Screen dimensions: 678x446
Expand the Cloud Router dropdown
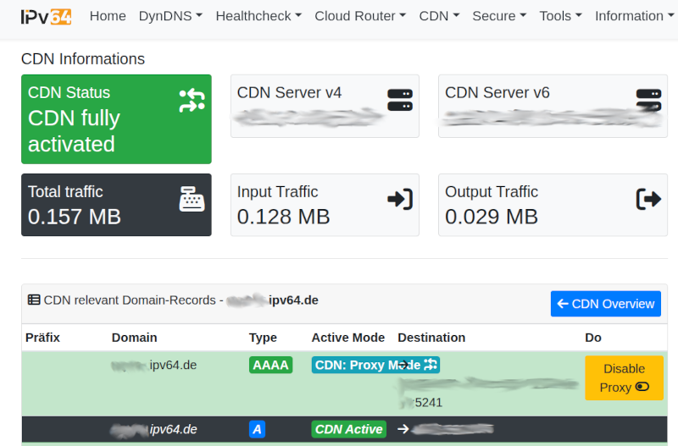pyautogui.click(x=360, y=16)
